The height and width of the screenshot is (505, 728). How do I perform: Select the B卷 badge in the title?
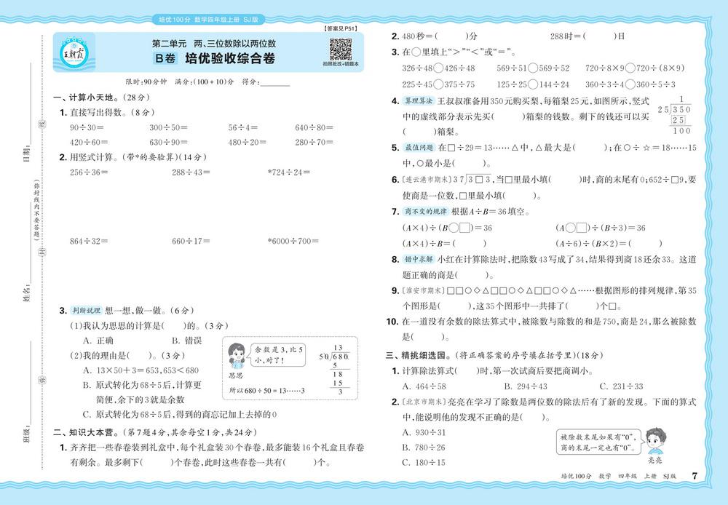click(165, 58)
